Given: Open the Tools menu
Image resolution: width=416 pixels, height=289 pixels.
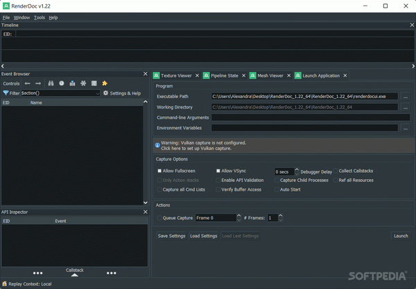Looking at the screenshot, I should 40,17.
